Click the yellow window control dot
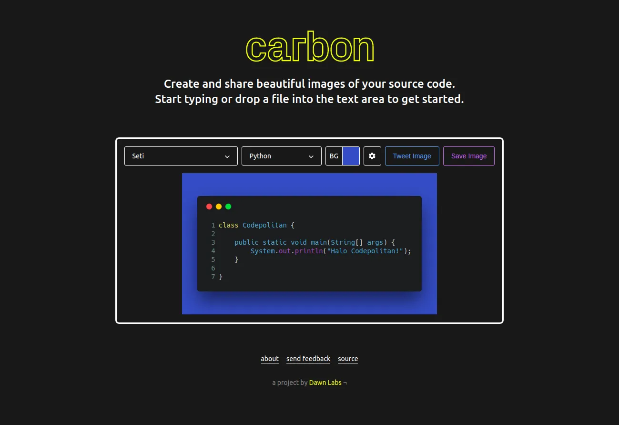619x425 pixels. point(219,207)
